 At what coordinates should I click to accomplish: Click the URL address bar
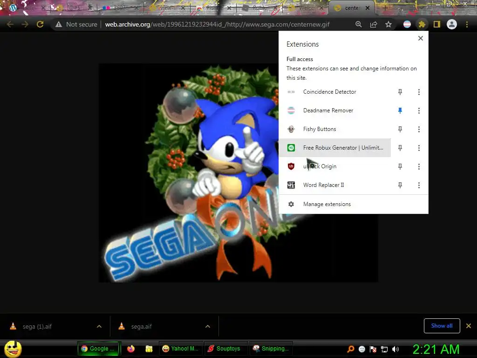tap(217, 24)
